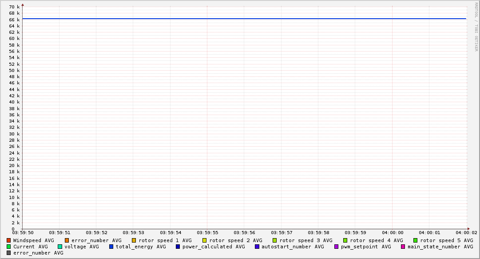Viewport: 480px width, 259px height.
Task: Click the 03:59:50 time axis label
Action: click(x=22, y=232)
